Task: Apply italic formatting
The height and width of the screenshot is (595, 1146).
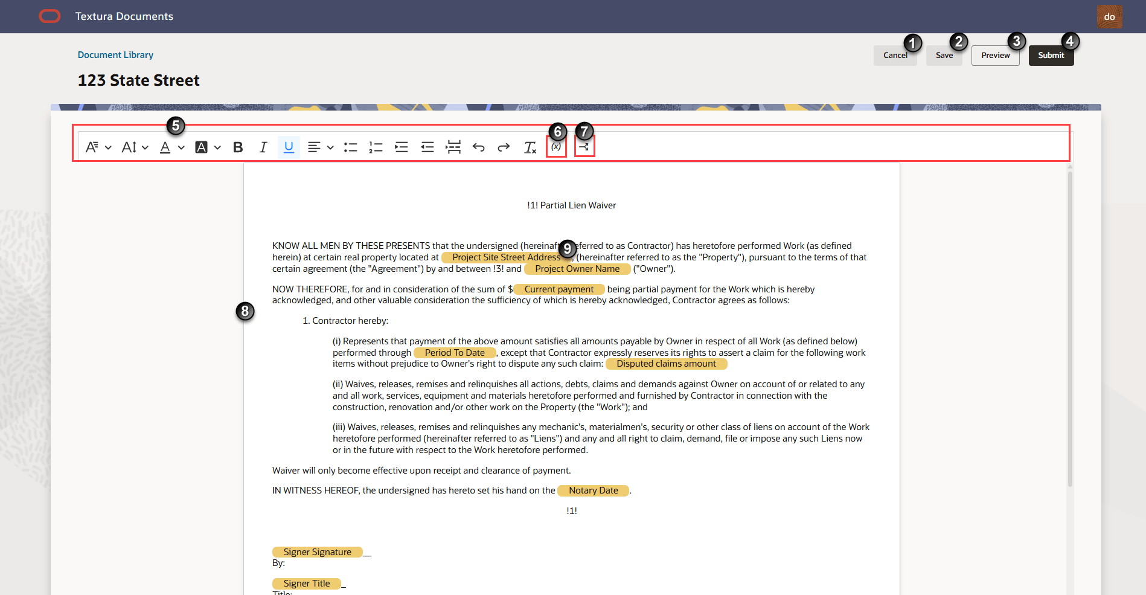Action: (263, 147)
